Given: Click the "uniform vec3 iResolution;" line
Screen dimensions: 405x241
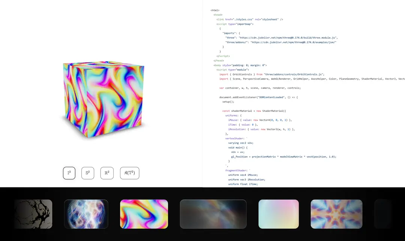Looking at the screenshot, I should click(x=247, y=180).
